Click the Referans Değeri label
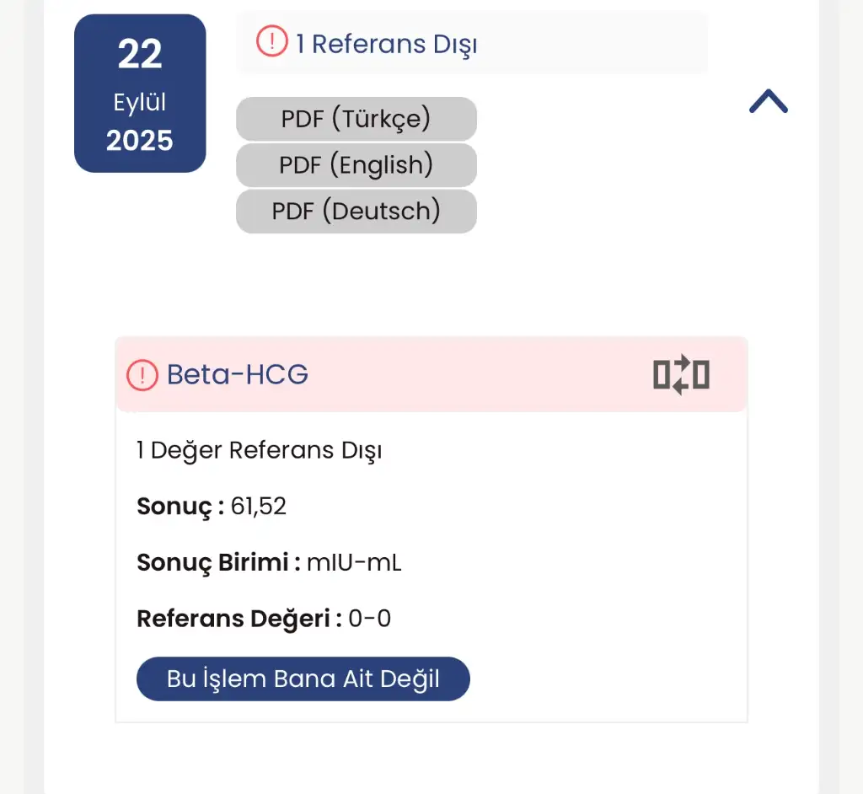 (239, 620)
